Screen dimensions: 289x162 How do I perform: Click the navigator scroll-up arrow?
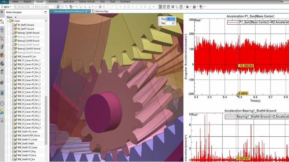tap(46, 21)
